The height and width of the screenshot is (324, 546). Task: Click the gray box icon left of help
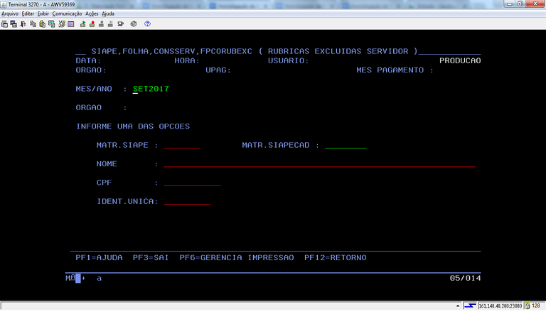[x=132, y=23]
